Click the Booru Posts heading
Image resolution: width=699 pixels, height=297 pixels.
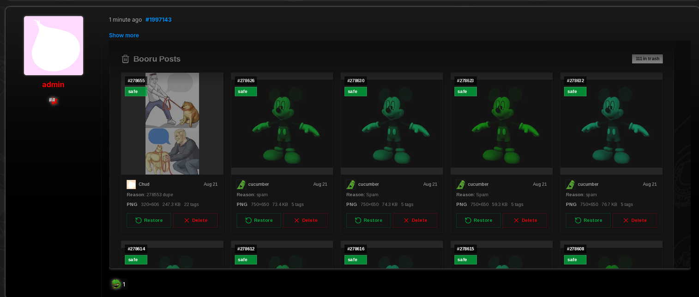pos(157,59)
